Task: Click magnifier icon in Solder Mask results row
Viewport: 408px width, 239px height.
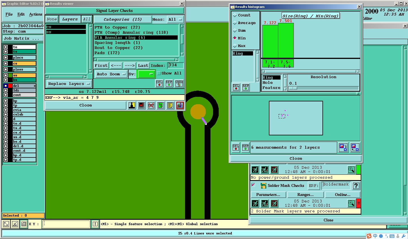Action: [x=351, y=203]
